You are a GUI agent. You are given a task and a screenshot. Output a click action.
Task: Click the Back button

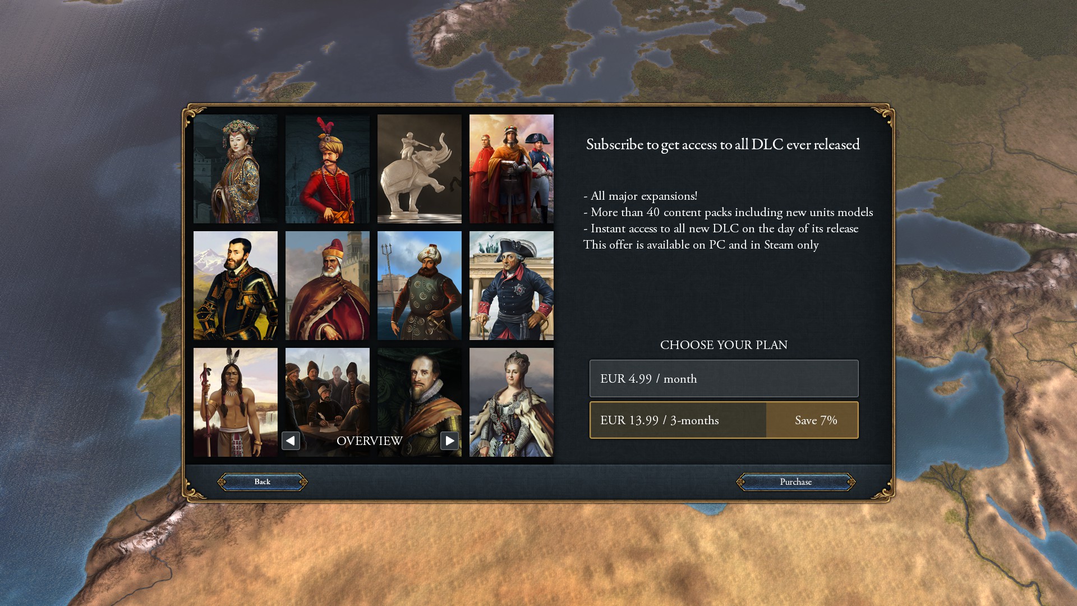262,482
